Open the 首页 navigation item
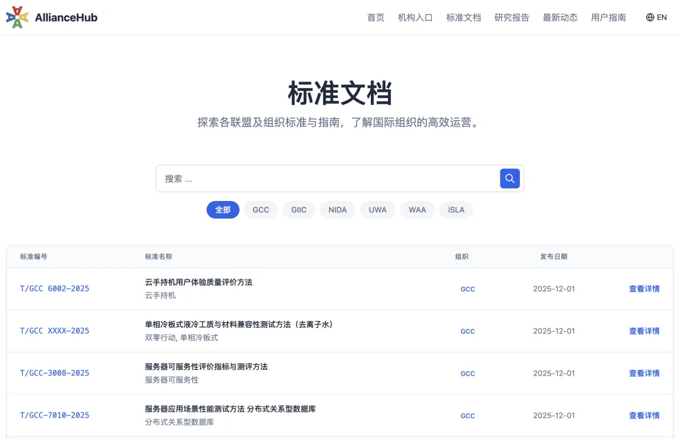The image size is (679, 439). 376,18
